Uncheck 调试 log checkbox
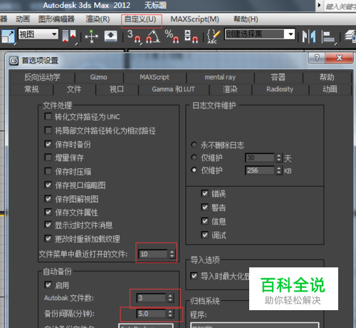Screen dimensions: 356x328 [204, 235]
